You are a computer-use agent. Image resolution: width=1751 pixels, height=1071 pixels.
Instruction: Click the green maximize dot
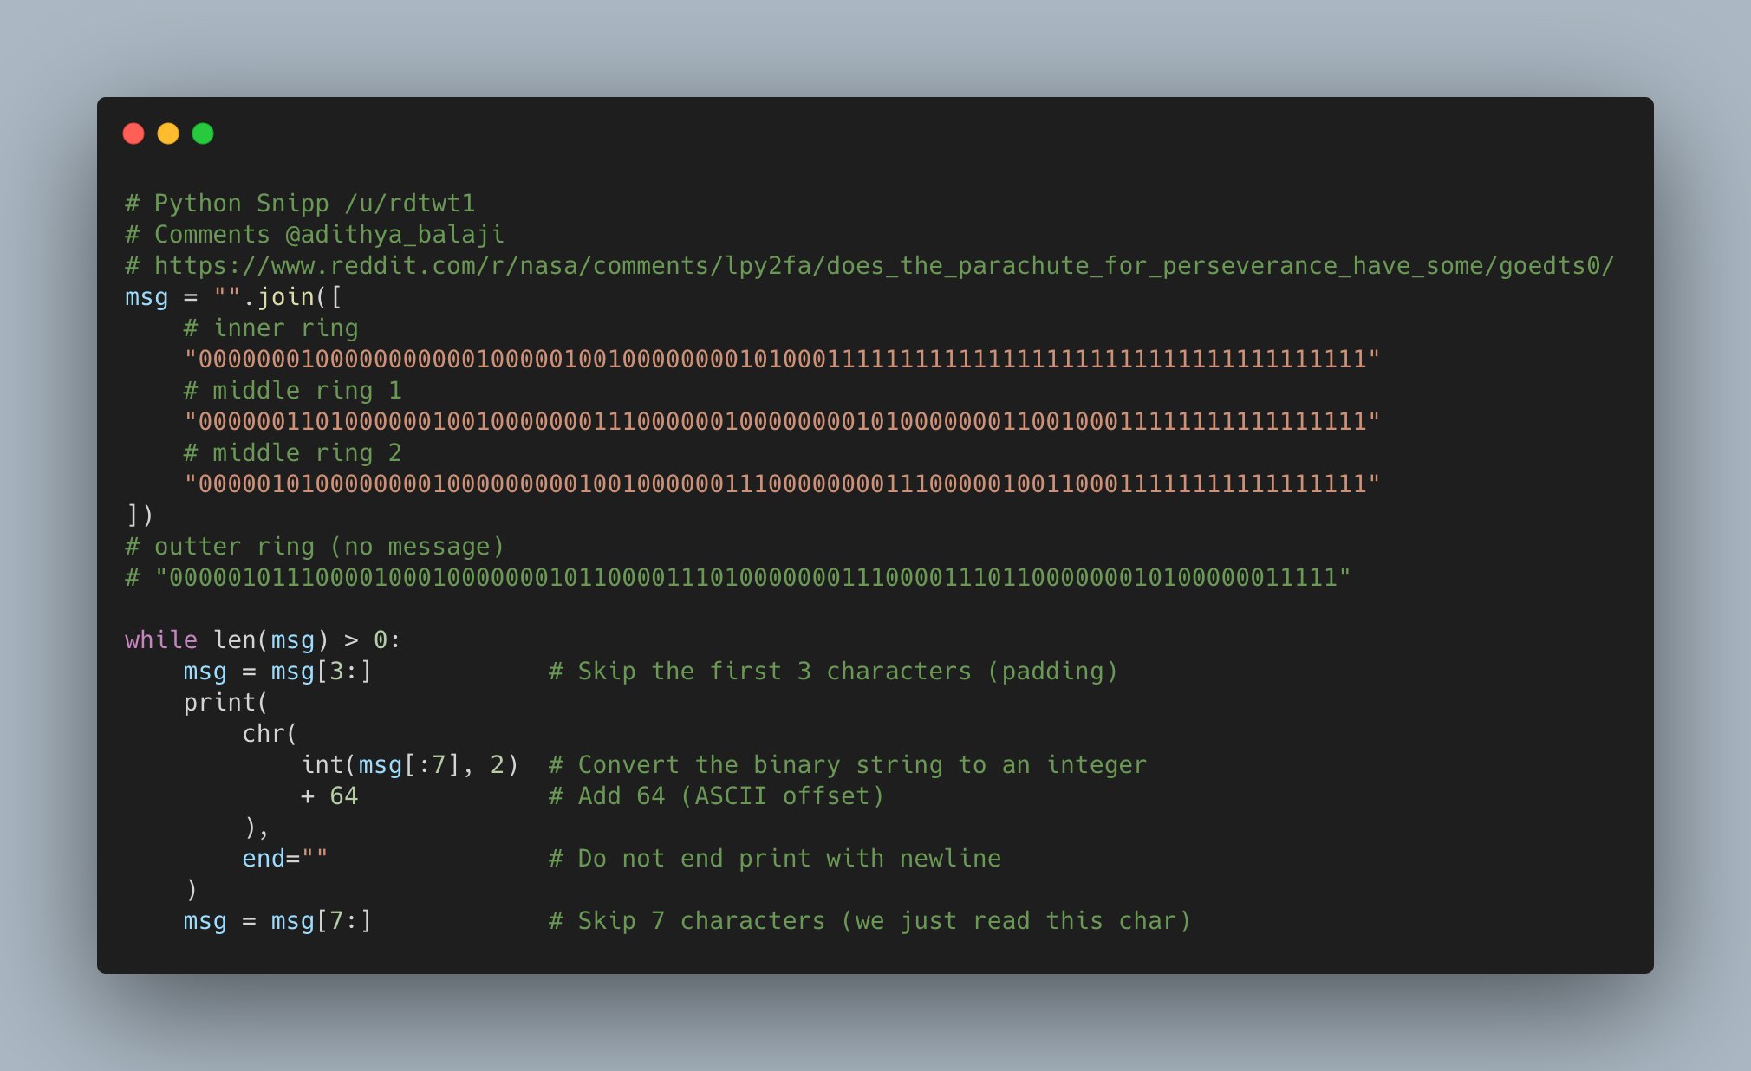(203, 133)
